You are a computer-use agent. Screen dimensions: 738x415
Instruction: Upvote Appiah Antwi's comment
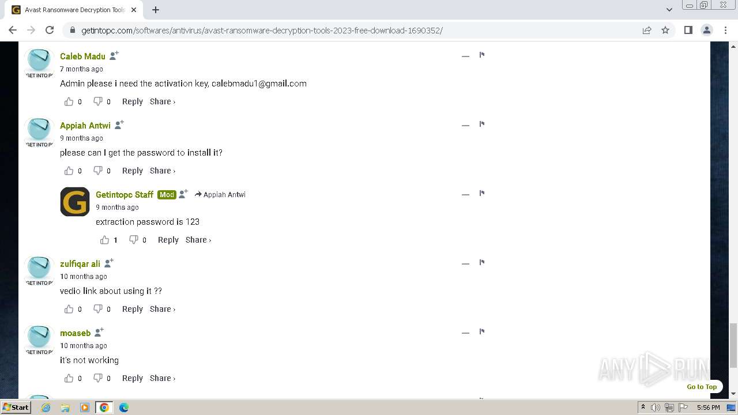pyautogui.click(x=69, y=171)
